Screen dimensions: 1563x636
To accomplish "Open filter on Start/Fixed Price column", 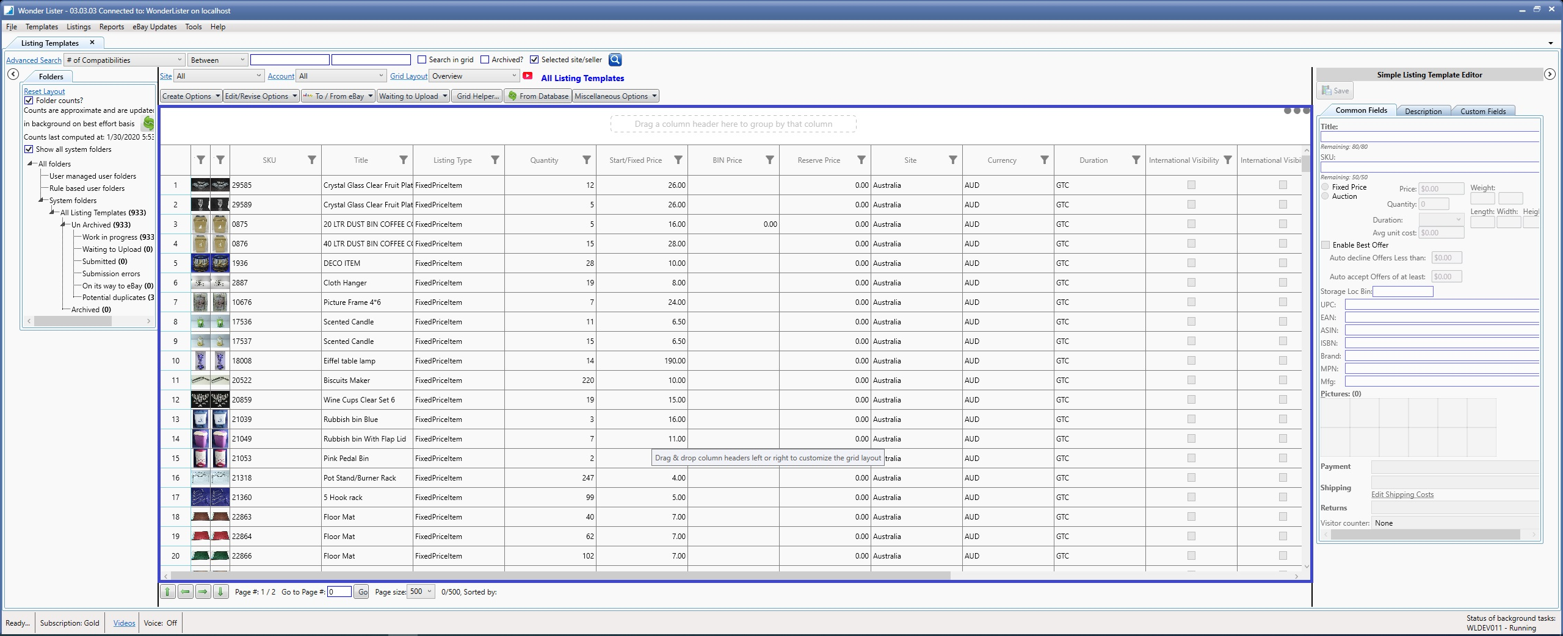I will click(x=678, y=160).
